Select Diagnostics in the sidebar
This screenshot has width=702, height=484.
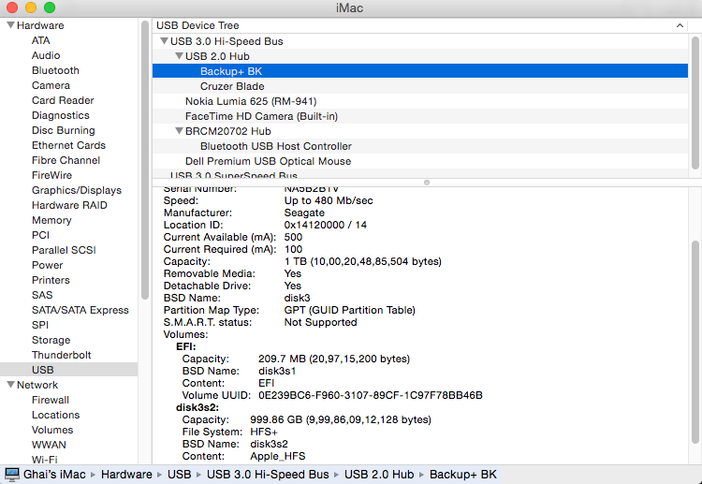pyautogui.click(x=61, y=115)
